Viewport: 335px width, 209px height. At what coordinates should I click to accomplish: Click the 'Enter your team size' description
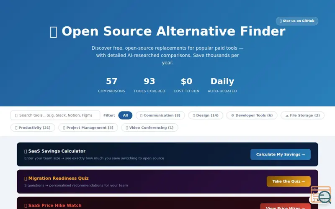pos(94,158)
